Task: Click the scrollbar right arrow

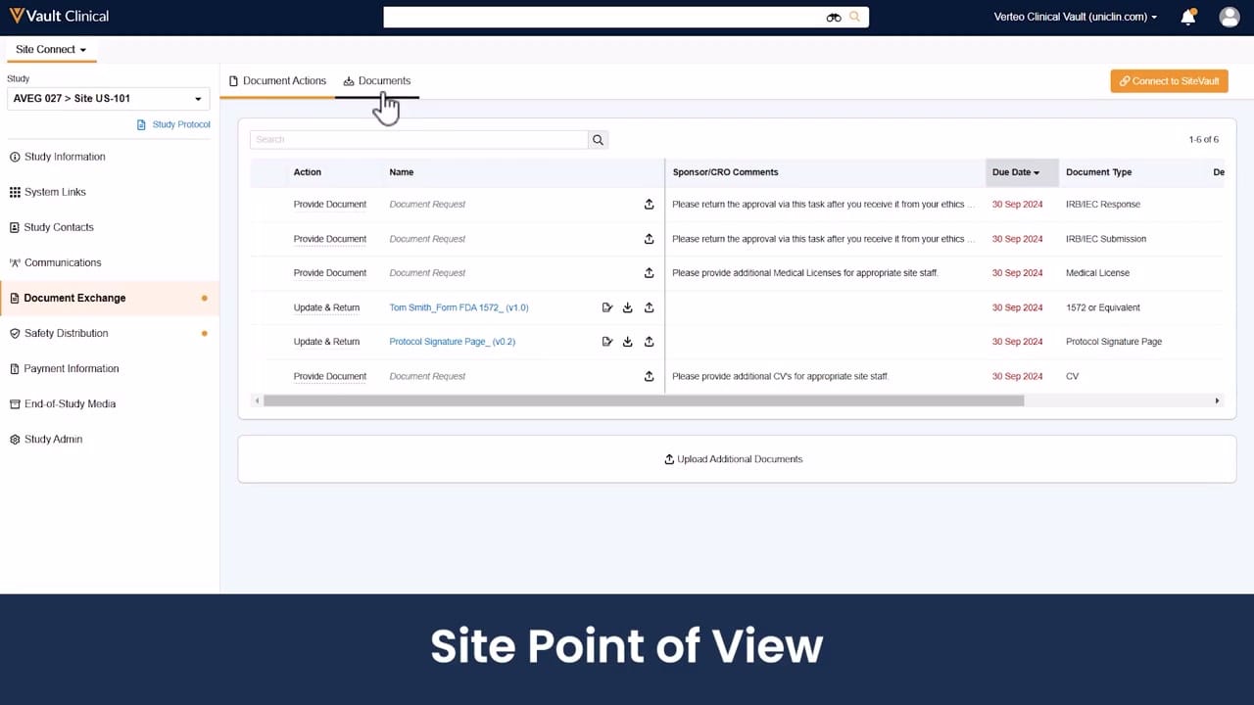Action: click(1218, 400)
